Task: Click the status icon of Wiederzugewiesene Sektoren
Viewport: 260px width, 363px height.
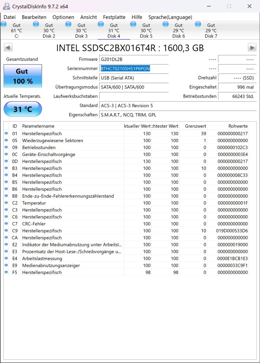Action: (x=6, y=140)
